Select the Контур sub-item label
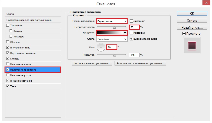The image size is (212, 123). 18,31
